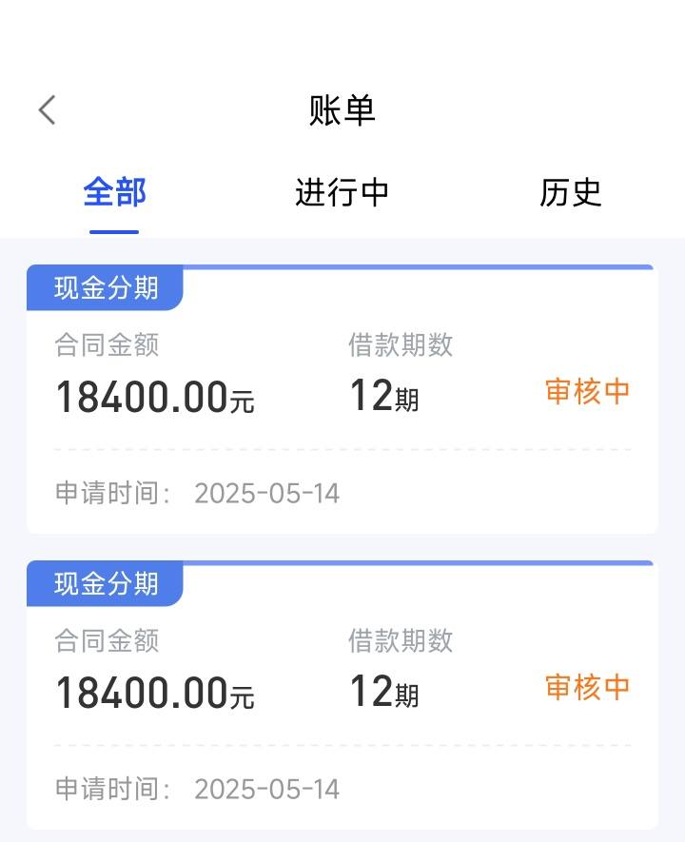Tap second card's 申请时间 2025-05-14 row

197,789
